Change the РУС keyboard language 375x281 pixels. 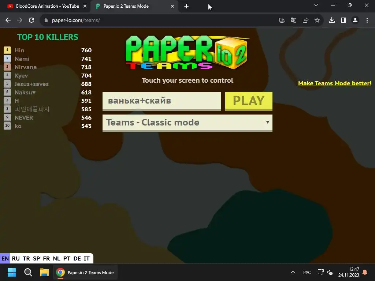(307, 272)
